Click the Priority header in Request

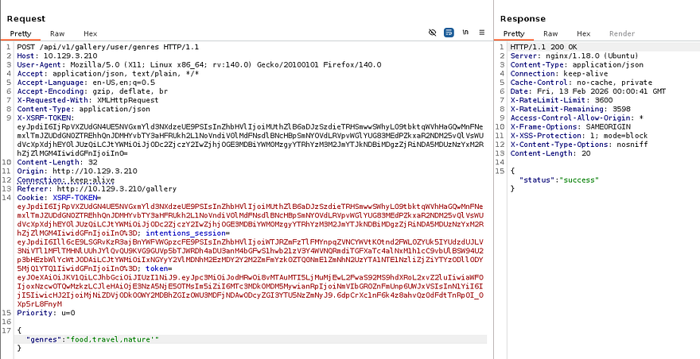[40, 312]
